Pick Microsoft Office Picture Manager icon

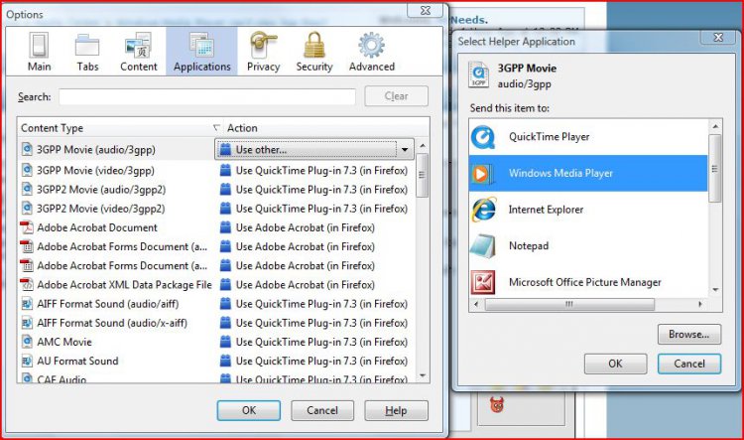(x=483, y=282)
